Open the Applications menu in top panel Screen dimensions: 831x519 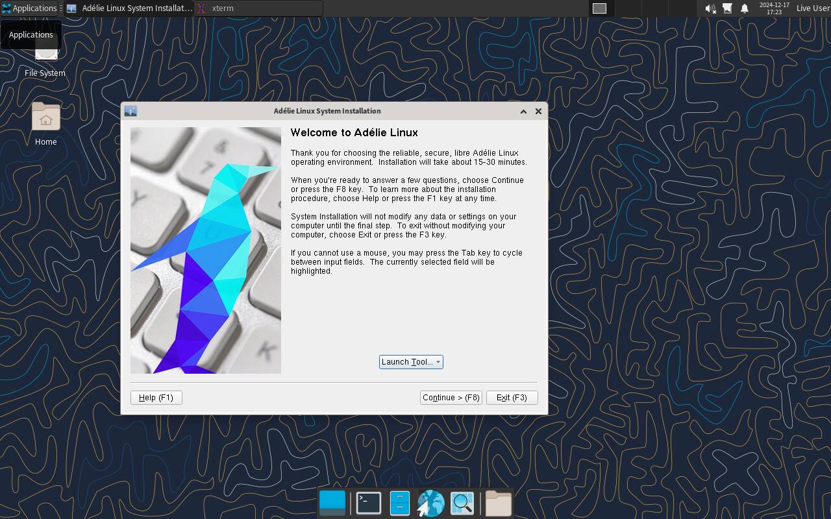coord(30,8)
